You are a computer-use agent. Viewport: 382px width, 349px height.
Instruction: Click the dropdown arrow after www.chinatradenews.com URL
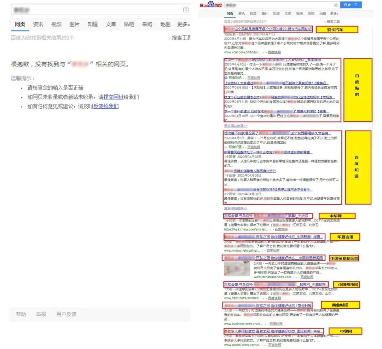[296, 277]
